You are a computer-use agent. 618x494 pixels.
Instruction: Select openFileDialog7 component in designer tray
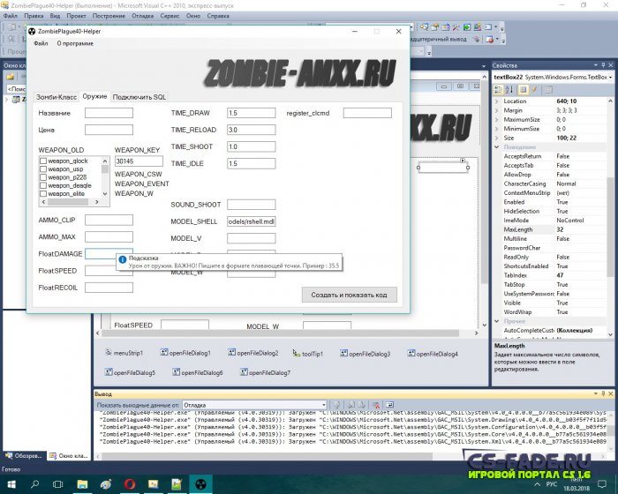tap(265, 372)
